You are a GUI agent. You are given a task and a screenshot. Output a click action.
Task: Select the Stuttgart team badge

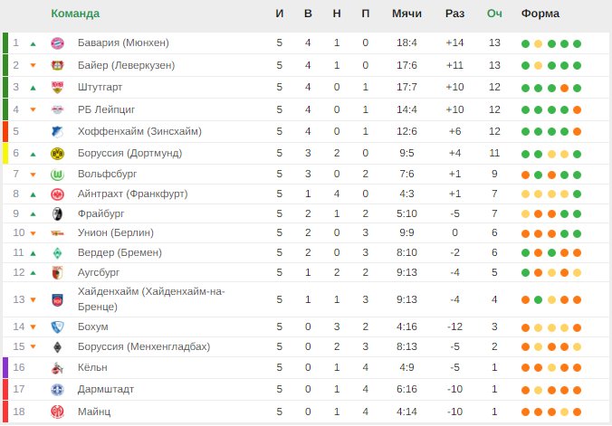click(x=57, y=88)
